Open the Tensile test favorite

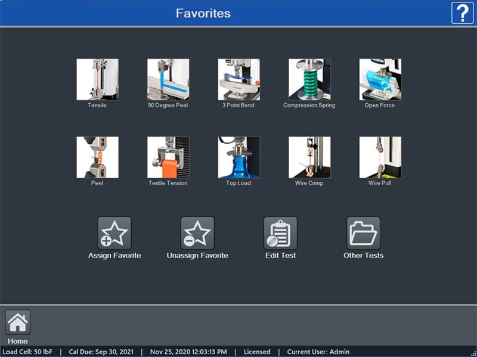click(x=97, y=79)
